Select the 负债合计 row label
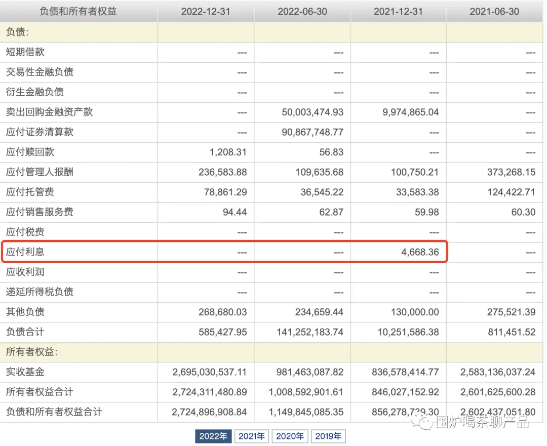Screen dimensions: 547x446 click(25, 332)
